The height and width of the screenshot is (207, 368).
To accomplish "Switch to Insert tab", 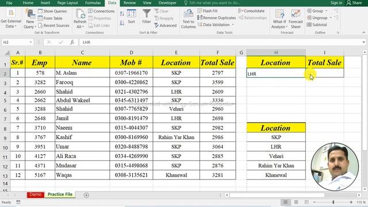I will pos(45,3).
